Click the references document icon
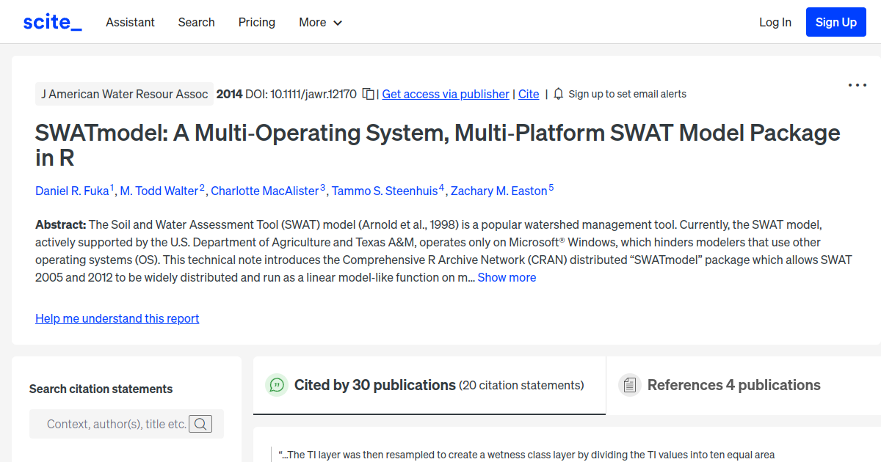Viewport: 881px width, 462px height. [x=629, y=384]
